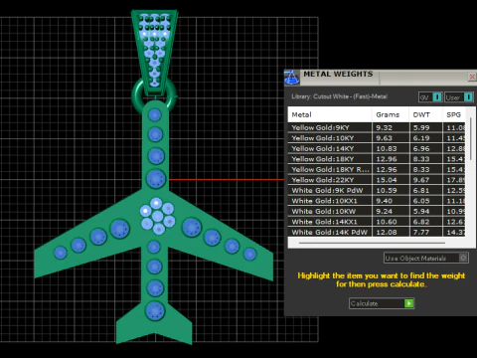The width and height of the screenshot is (477, 358).
Task: Click the 12.08 grams cell
Action: tap(391, 232)
